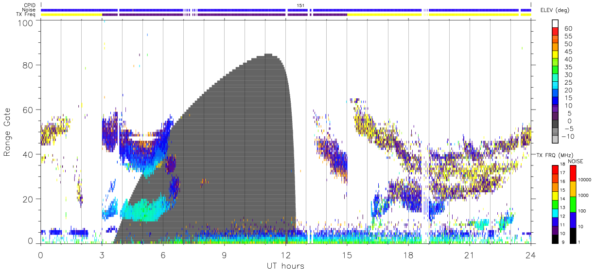Click the green 100–1000 NOISE colorbar segment
This screenshot has height=276, width=597.
572,204
